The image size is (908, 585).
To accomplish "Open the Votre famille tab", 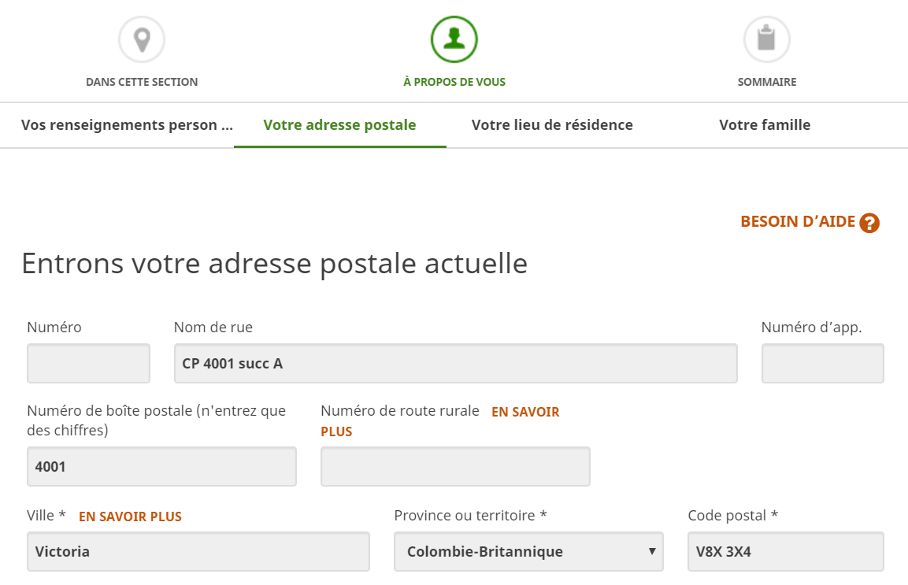I will coord(763,124).
